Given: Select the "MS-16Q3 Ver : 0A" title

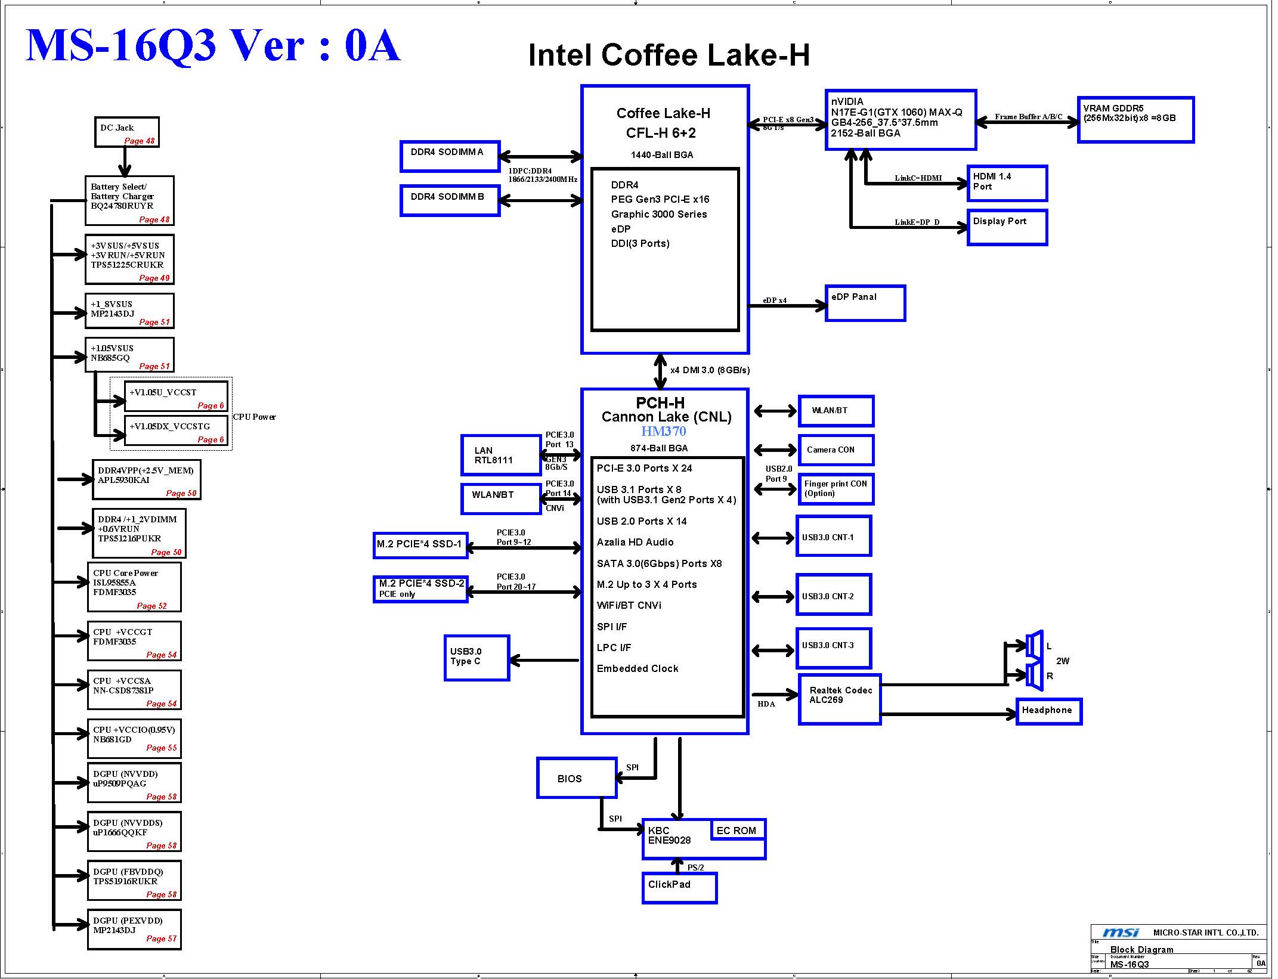Looking at the screenshot, I should (213, 45).
